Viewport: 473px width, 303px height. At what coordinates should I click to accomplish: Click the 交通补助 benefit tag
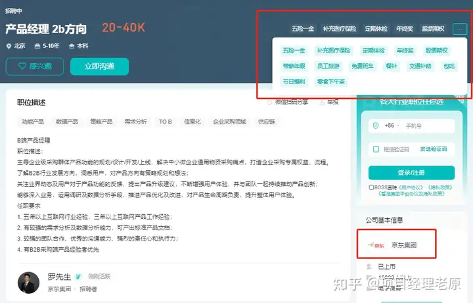(420, 66)
